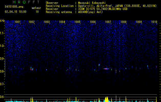Click the long horizontal meteor echo near 1007
Image resolution: width=161 pixels, height=102 pixels.
coord(106,69)
